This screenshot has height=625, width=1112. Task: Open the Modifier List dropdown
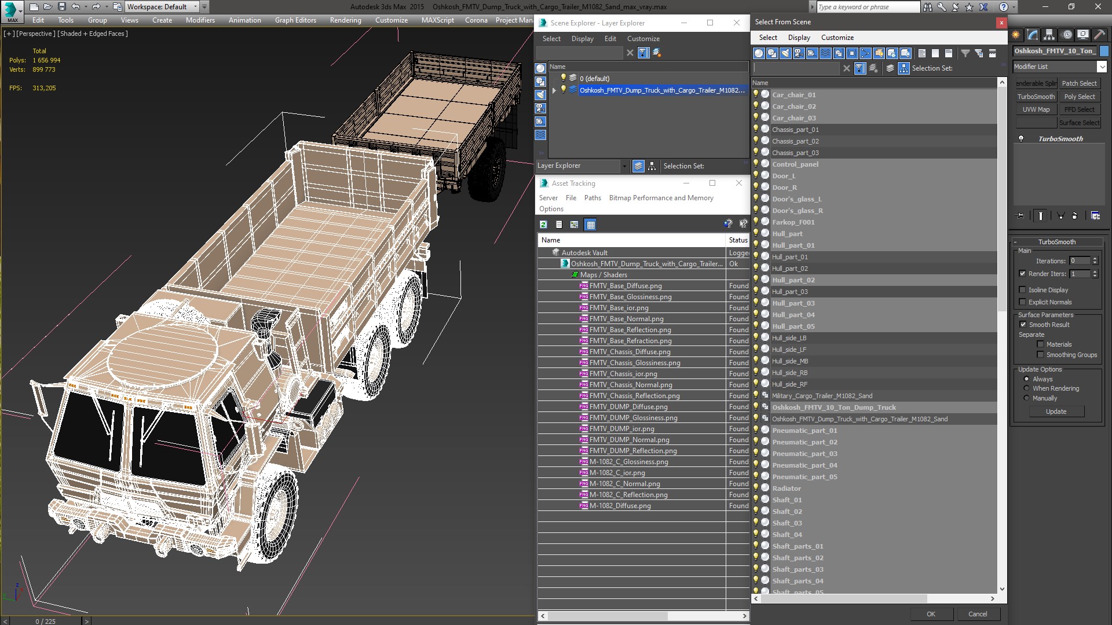coord(1102,67)
